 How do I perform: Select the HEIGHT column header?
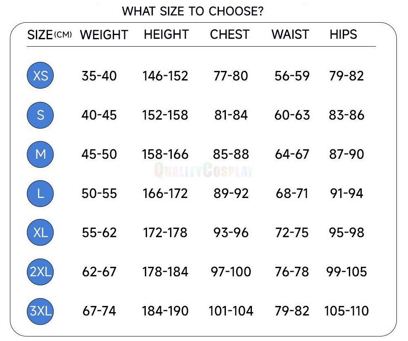[x=166, y=35]
